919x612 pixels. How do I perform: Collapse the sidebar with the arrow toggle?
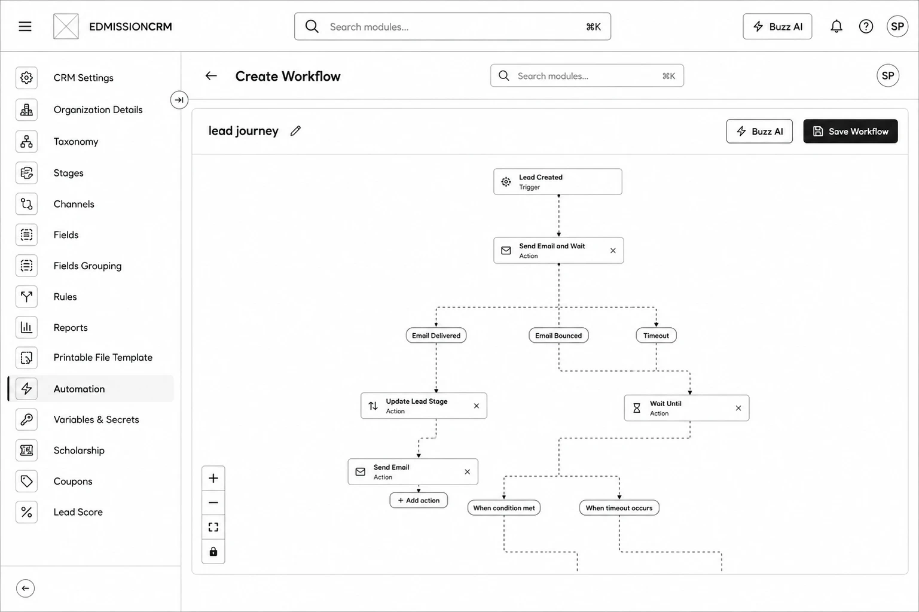(x=179, y=100)
